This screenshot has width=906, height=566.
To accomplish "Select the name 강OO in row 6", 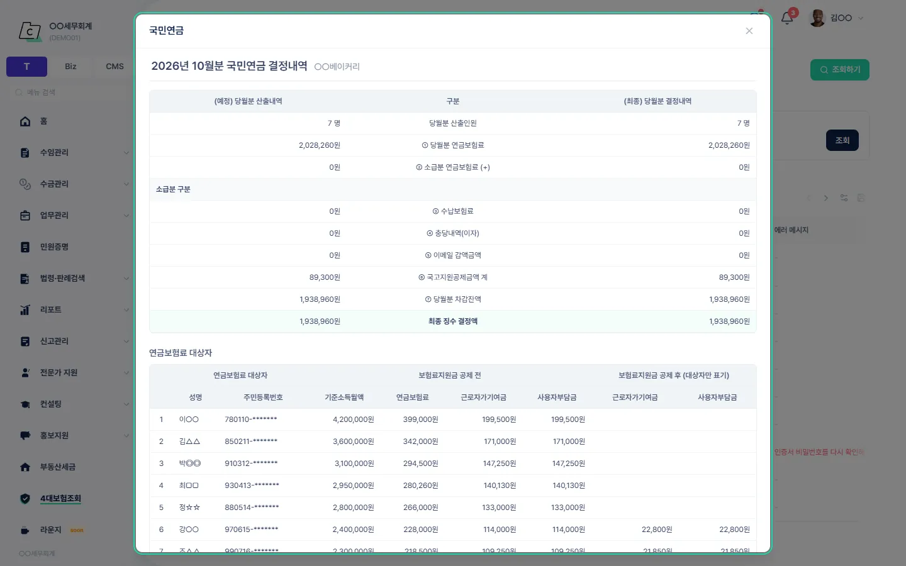I will [189, 530].
